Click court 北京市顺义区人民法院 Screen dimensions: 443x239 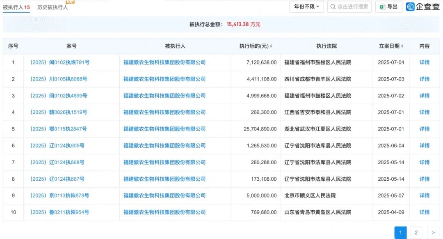pyautogui.click(x=310, y=195)
